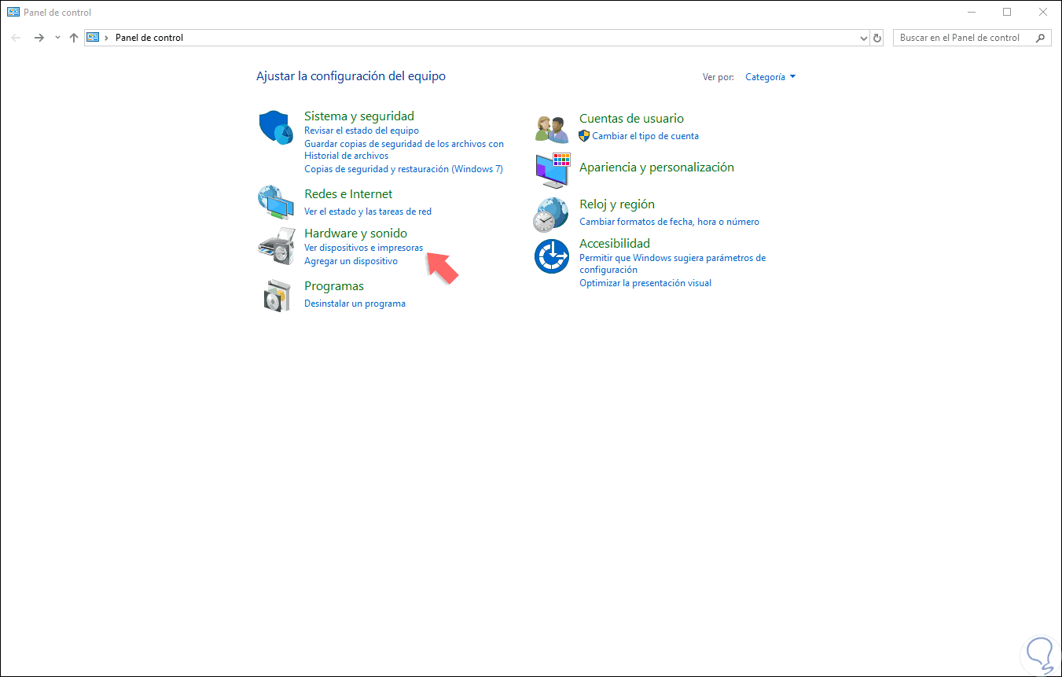Open the Cuentas de usuario people icon
The image size is (1062, 677).
[x=552, y=128]
